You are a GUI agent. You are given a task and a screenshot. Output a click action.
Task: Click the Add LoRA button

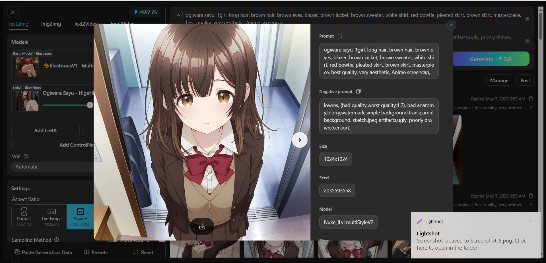[x=46, y=130]
